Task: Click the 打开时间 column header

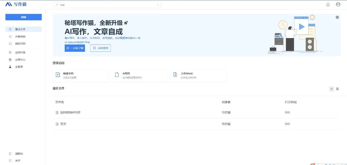Action: click(291, 102)
